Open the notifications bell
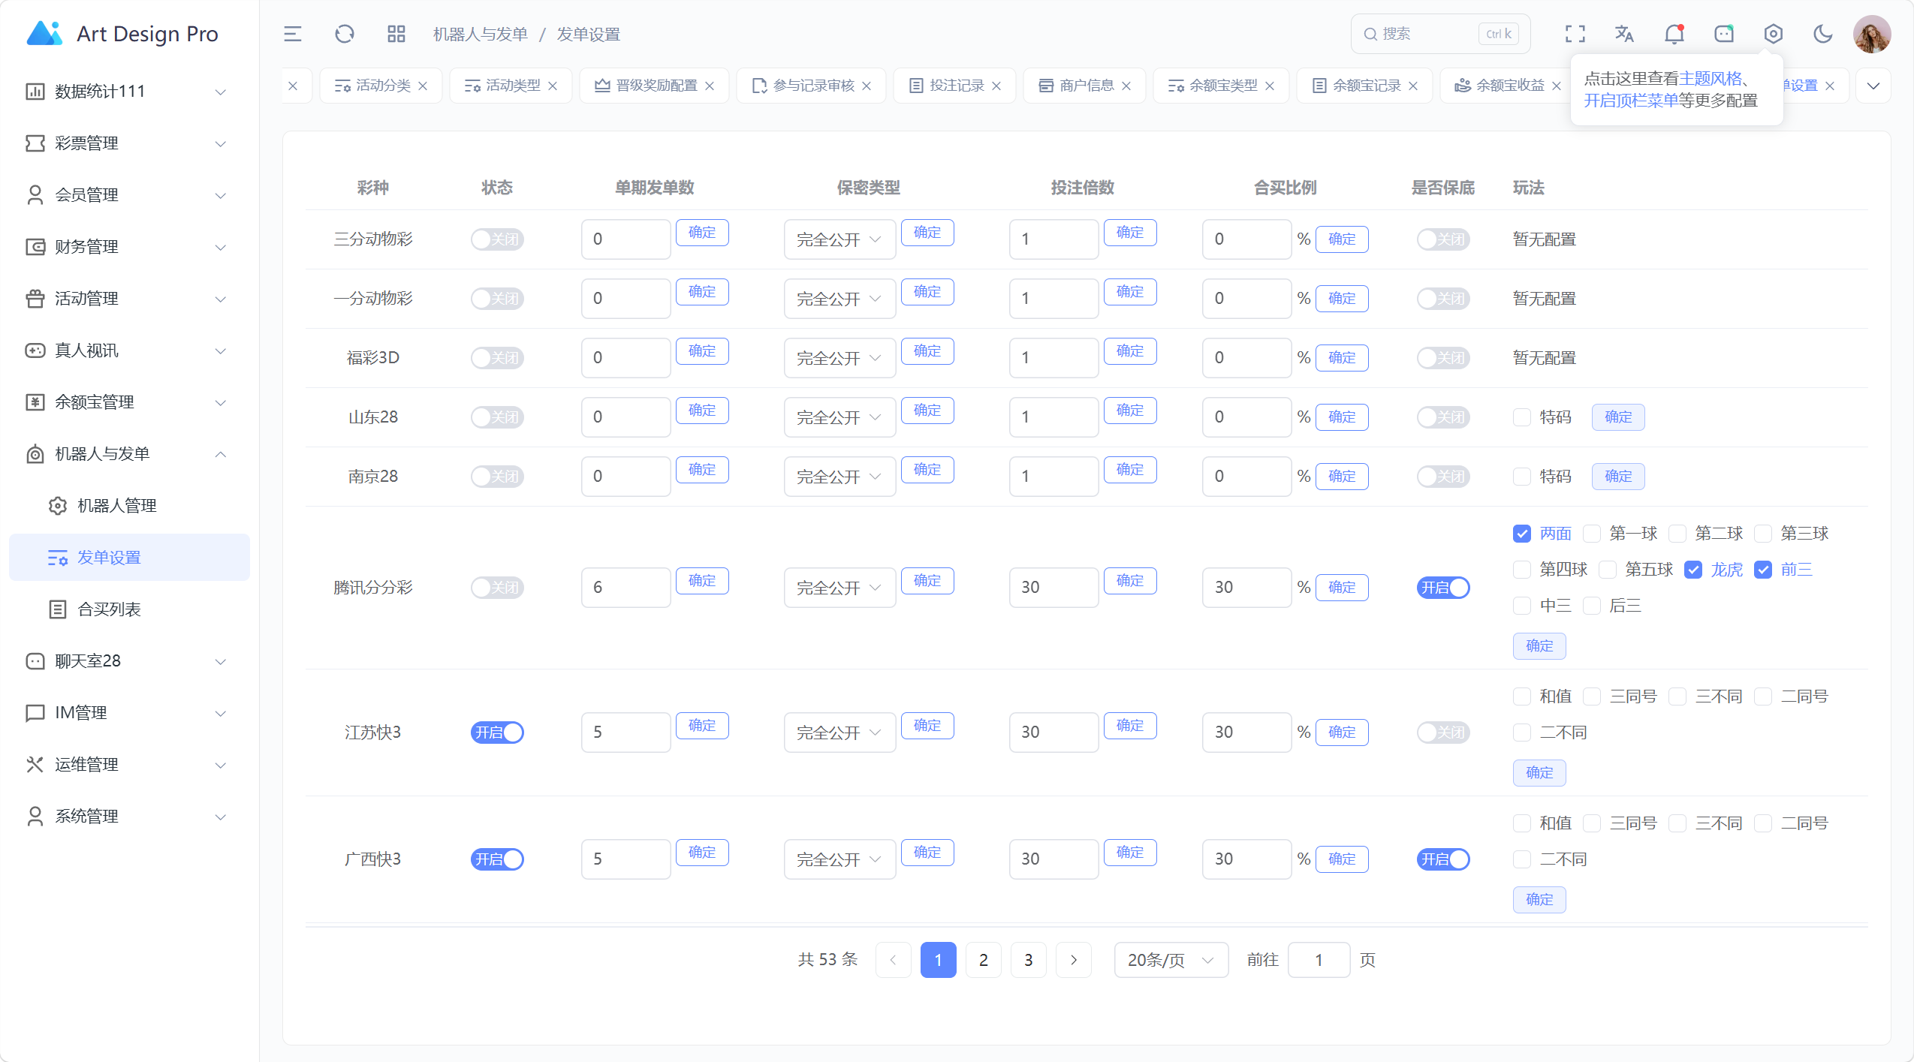The height and width of the screenshot is (1062, 1914). 1674,34
